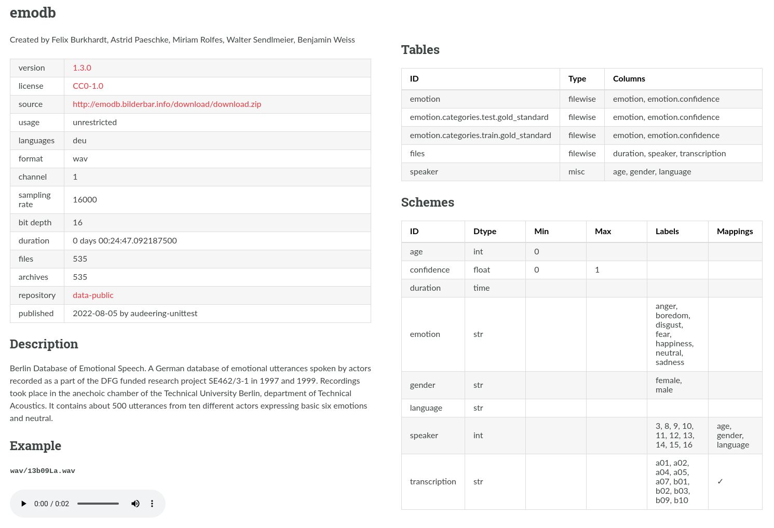774x528 pixels.
Task: Click the 0:00 / 0:02 time display
Action: (x=51, y=504)
